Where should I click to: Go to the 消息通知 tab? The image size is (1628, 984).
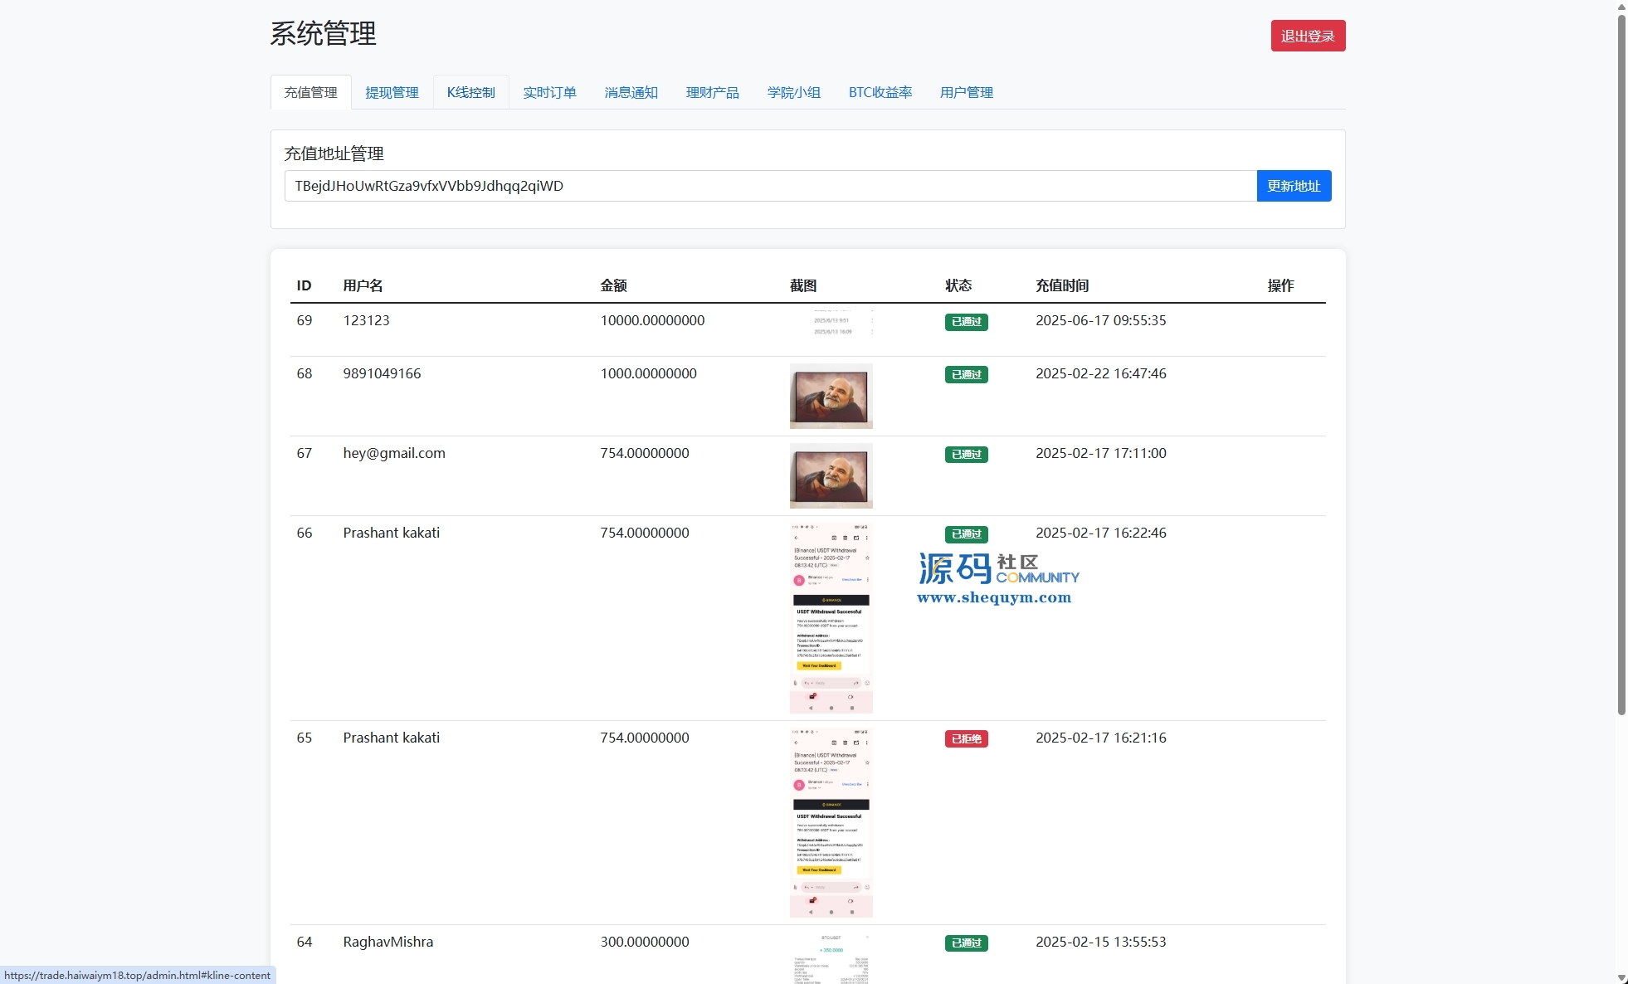coord(631,92)
